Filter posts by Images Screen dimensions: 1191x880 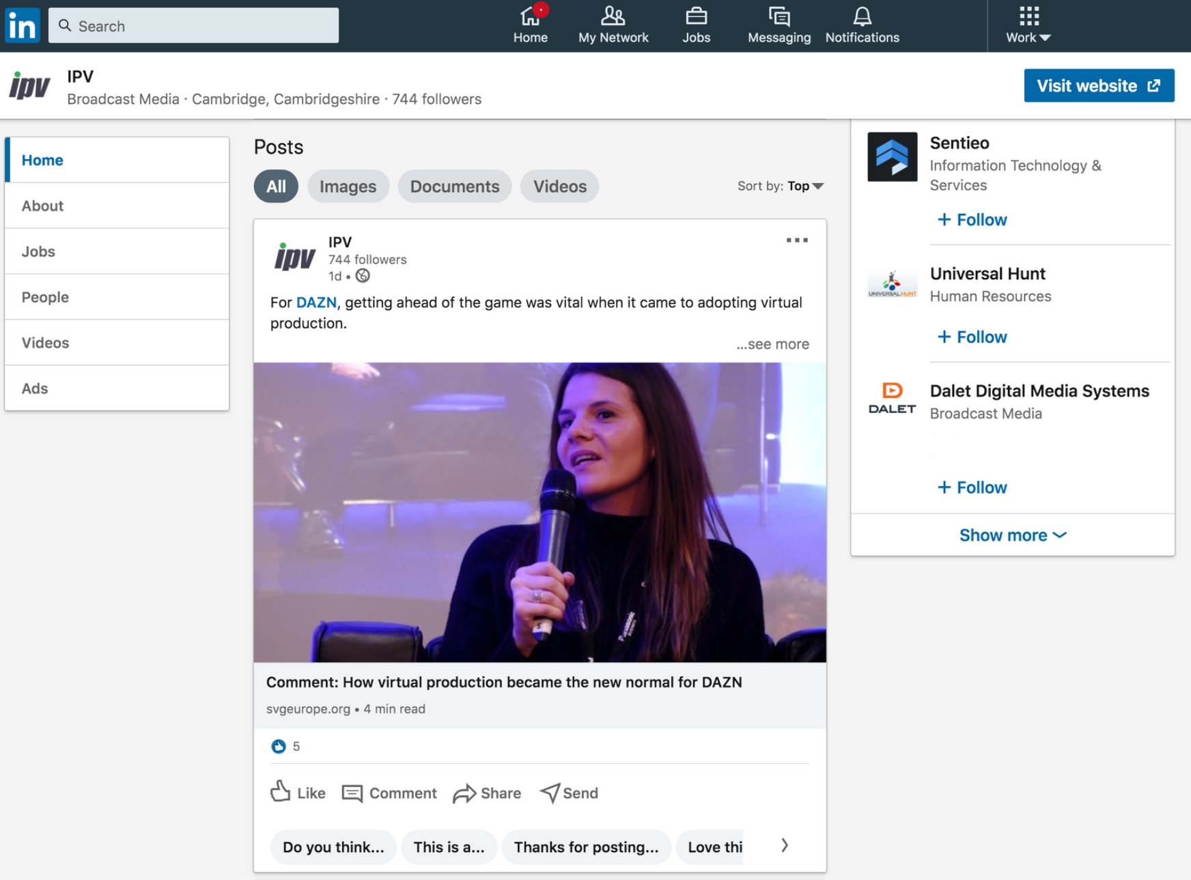(348, 186)
